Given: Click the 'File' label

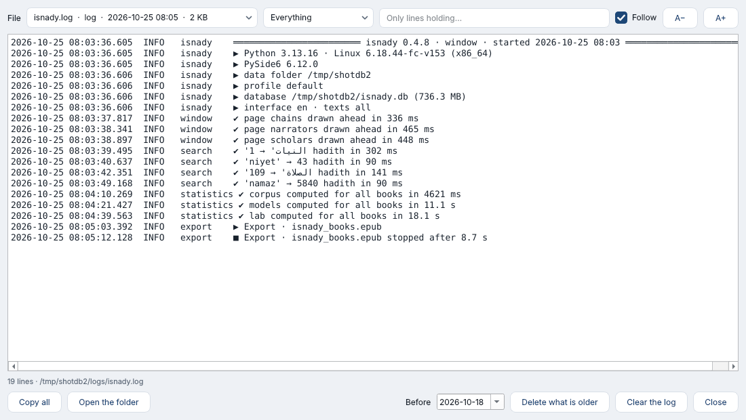Looking at the screenshot, I should pos(14,18).
